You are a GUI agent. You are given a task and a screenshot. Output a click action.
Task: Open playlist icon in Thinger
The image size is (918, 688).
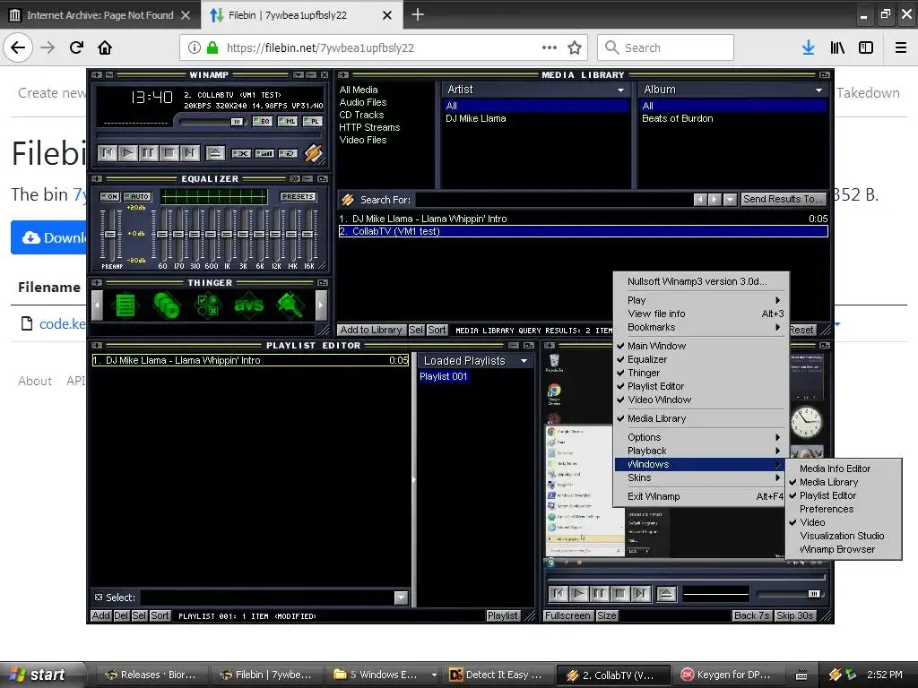click(126, 305)
